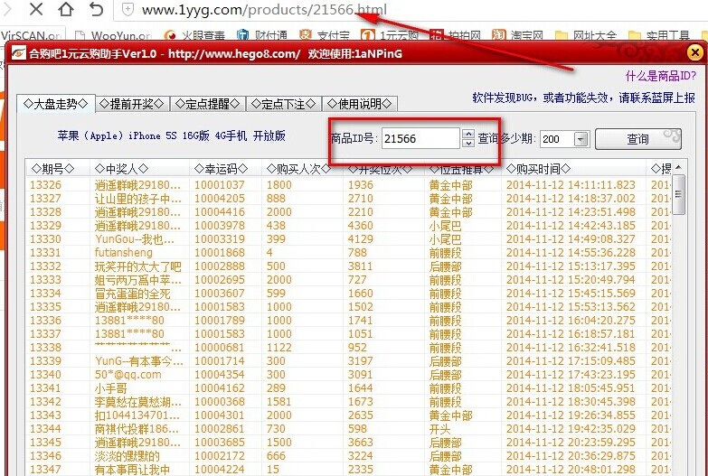Click the winner name 淡淡的默默的
The width and height of the screenshot is (708, 476).
click(127, 456)
